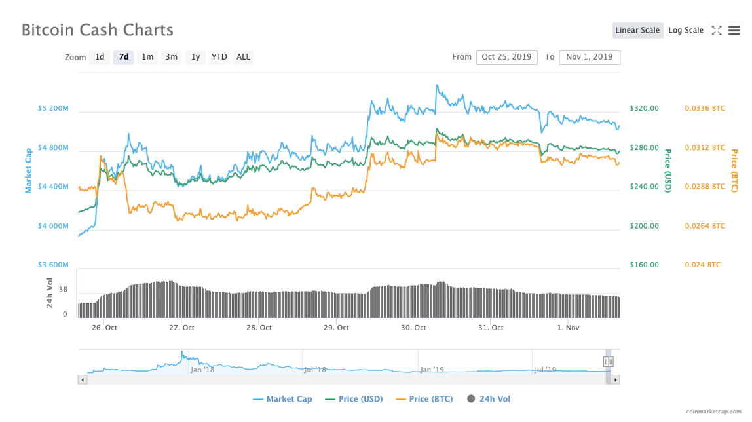This screenshot has height=422, width=752.
Task: Click the Jul '18 navigator label
Action: [x=315, y=370]
